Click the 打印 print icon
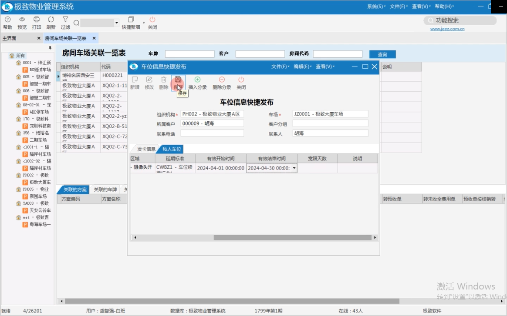The height and width of the screenshot is (316, 507). click(x=37, y=20)
